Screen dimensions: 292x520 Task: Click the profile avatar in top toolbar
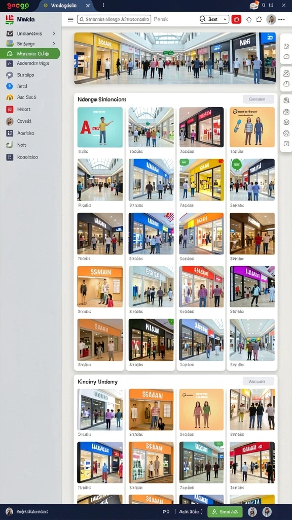tap(271, 20)
